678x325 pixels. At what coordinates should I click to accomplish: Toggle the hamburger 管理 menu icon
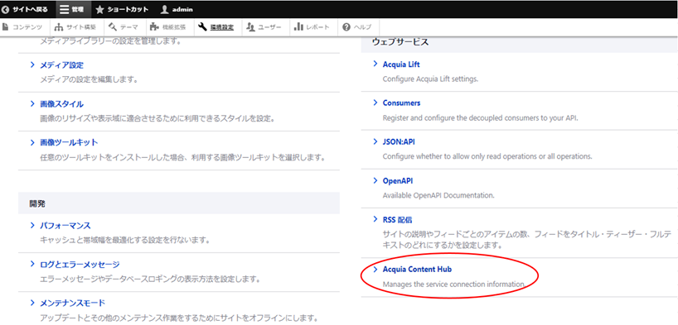64,9
